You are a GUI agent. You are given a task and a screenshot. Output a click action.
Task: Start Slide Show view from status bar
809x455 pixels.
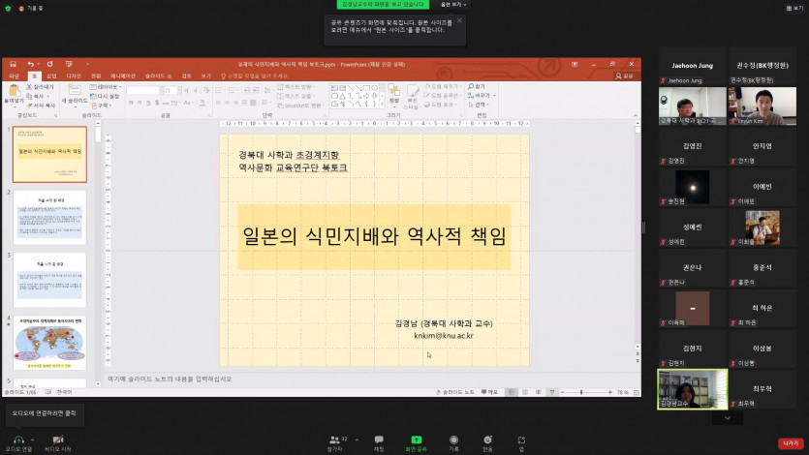coord(551,392)
